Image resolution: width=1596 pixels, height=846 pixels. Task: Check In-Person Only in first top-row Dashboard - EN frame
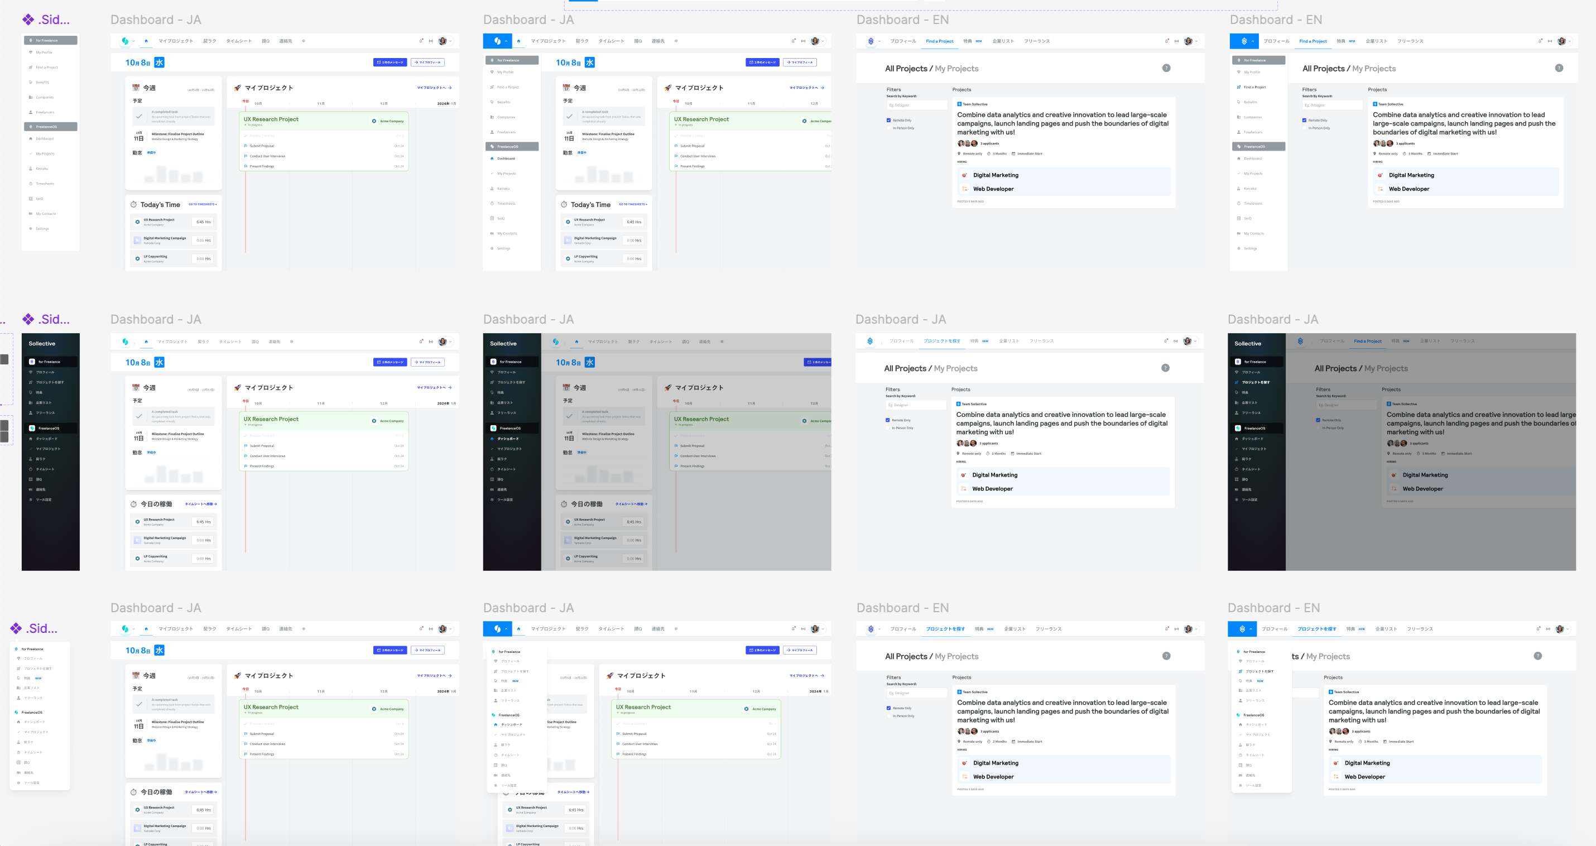888,128
